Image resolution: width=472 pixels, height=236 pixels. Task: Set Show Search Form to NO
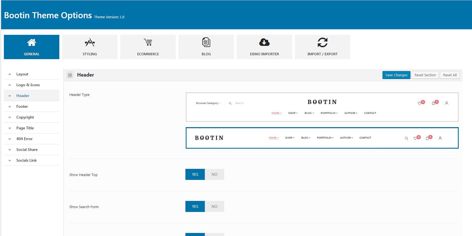pyautogui.click(x=215, y=206)
